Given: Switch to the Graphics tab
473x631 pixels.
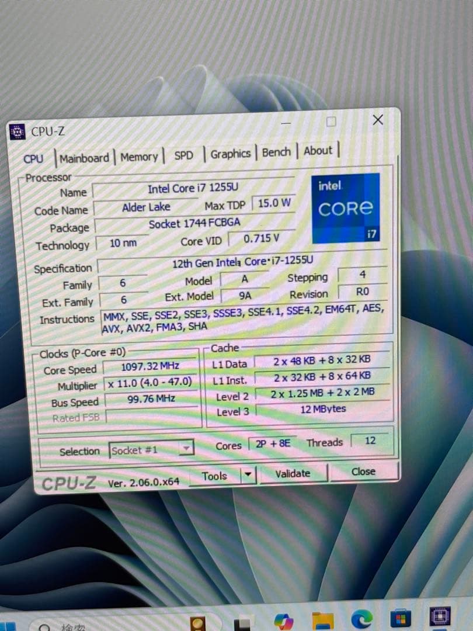Looking at the screenshot, I should pos(230,154).
